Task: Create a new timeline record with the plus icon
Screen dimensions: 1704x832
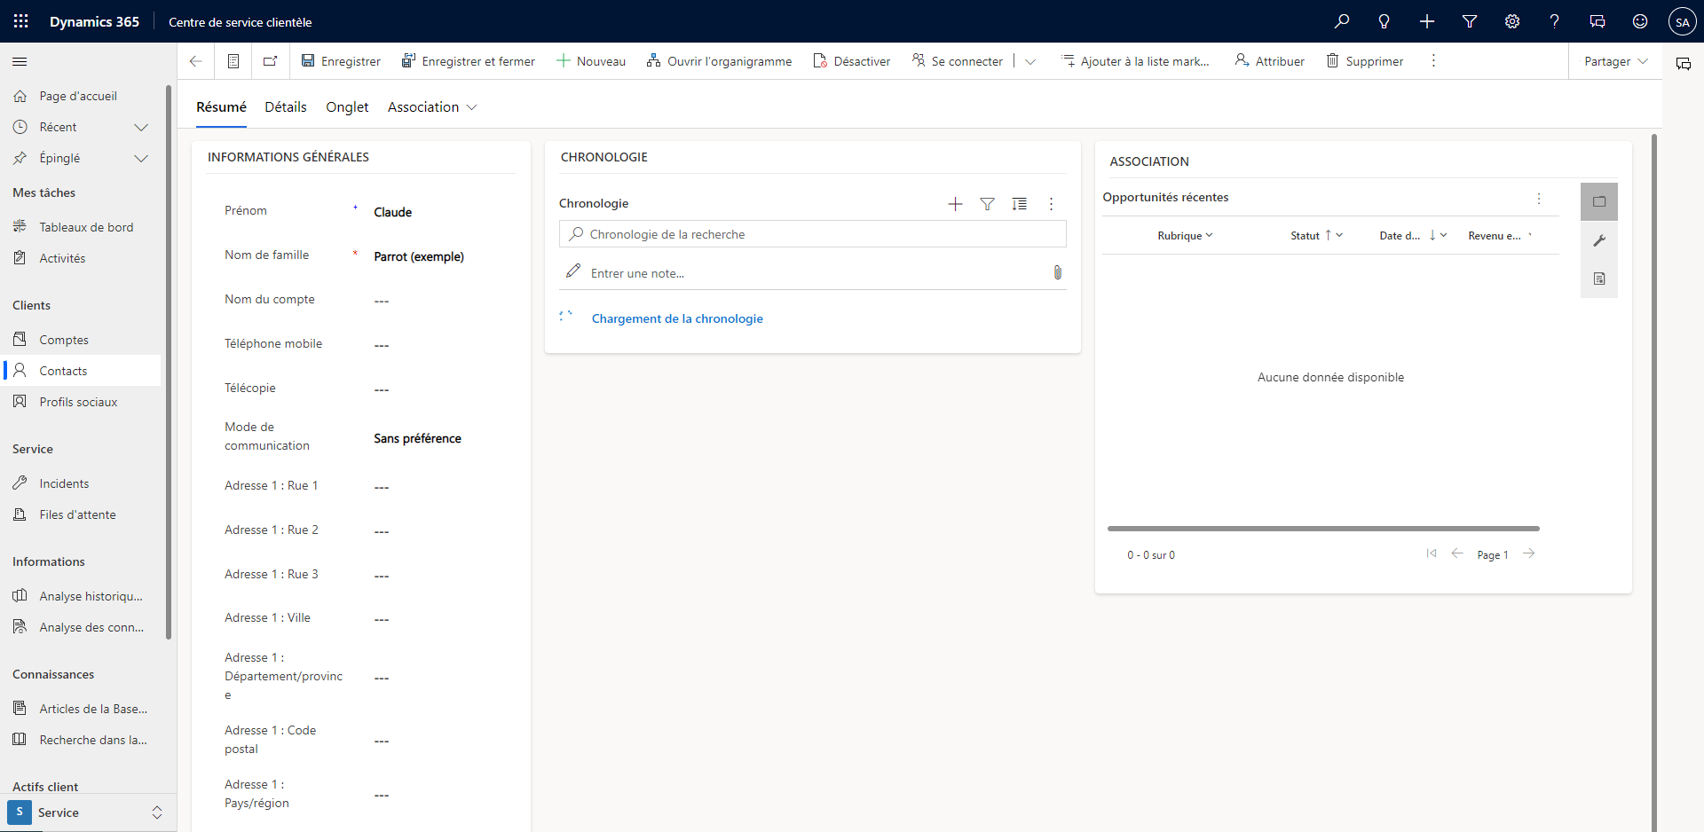Action: [954, 203]
